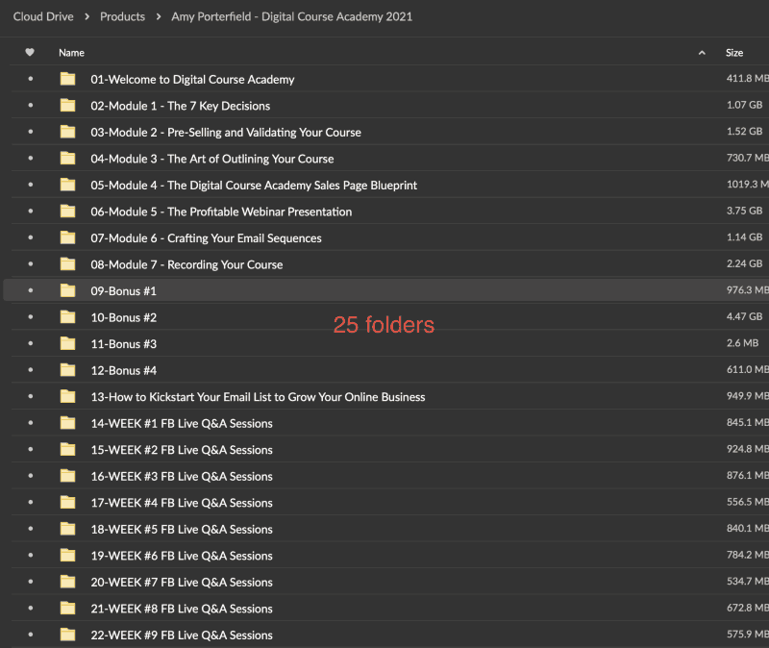769x648 pixels.
Task: Navigate to Products breadcrumb link
Action: pyautogui.click(x=122, y=17)
